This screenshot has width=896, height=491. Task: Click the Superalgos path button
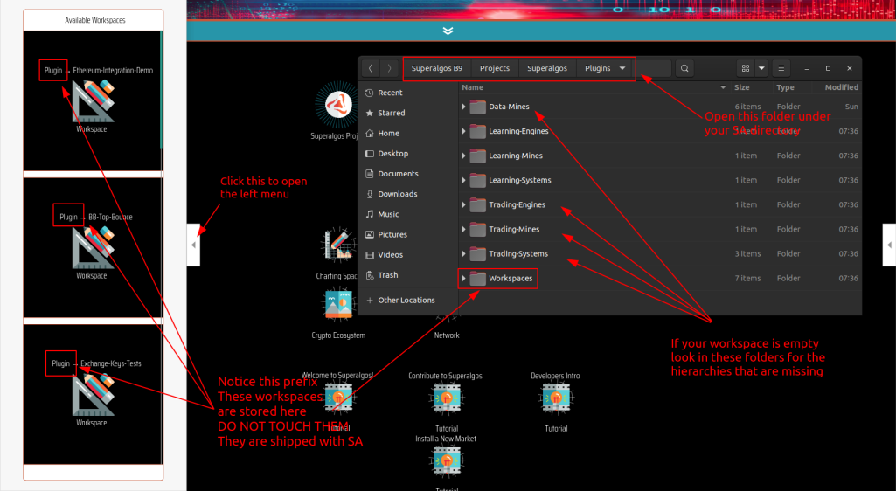coord(547,68)
